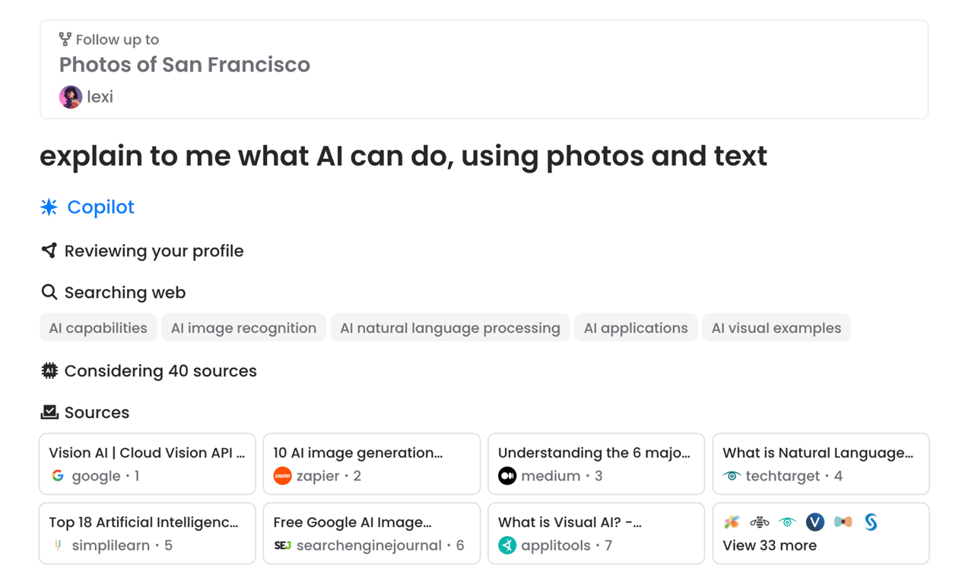
Task: Select the Medium logo icon on source 3
Action: pos(508,474)
